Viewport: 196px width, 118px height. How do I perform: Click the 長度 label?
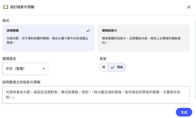tap(103, 59)
